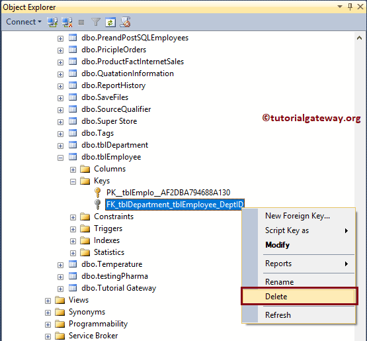Image resolution: width=367 pixels, height=341 pixels.
Task: Click the Filter funnel toolbar icon
Action: pyautogui.click(x=96, y=23)
